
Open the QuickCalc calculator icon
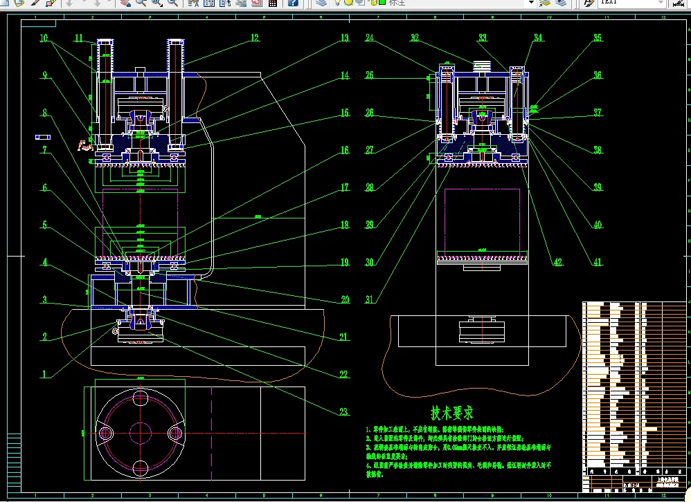click(273, 3)
